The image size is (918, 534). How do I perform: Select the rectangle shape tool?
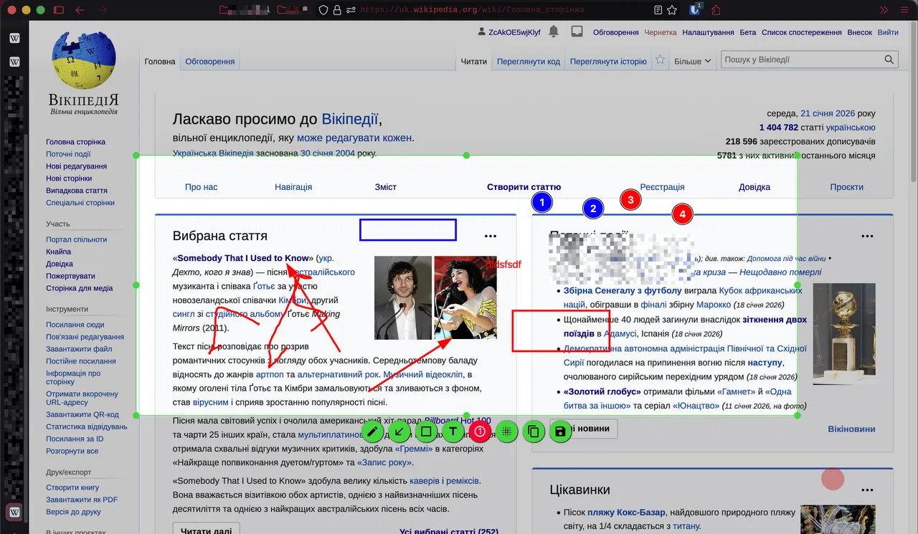(x=426, y=432)
